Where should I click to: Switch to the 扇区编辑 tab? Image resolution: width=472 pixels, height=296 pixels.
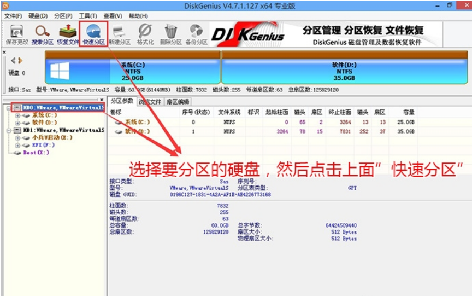coord(178,102)
